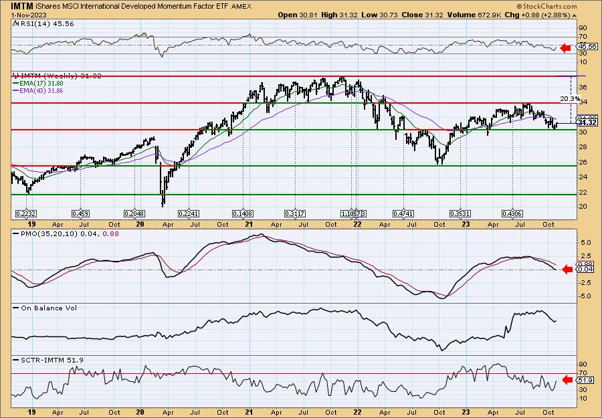Open the StockCharts.com copyright link

(546, 6)
